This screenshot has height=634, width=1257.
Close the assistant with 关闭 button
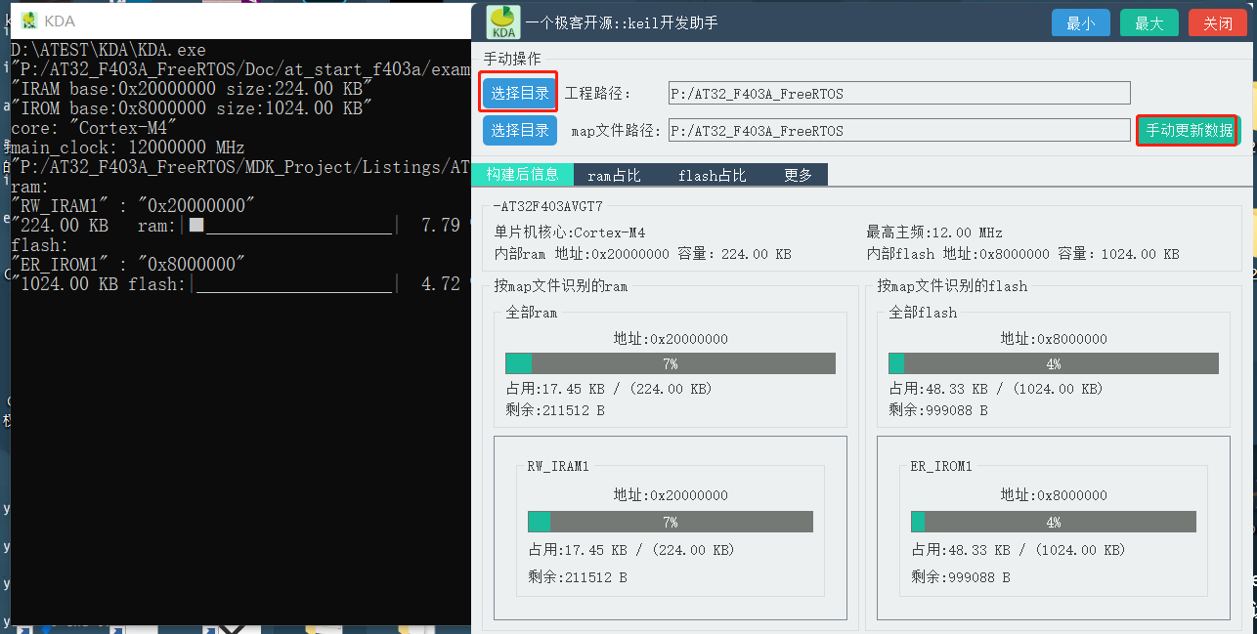click(1217, 23)
